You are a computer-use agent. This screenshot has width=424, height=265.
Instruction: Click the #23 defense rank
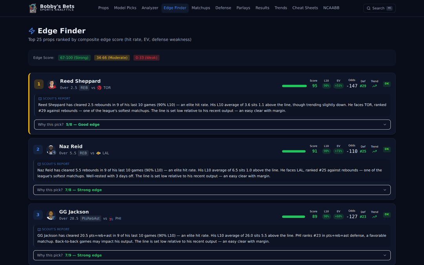[363, 217]
